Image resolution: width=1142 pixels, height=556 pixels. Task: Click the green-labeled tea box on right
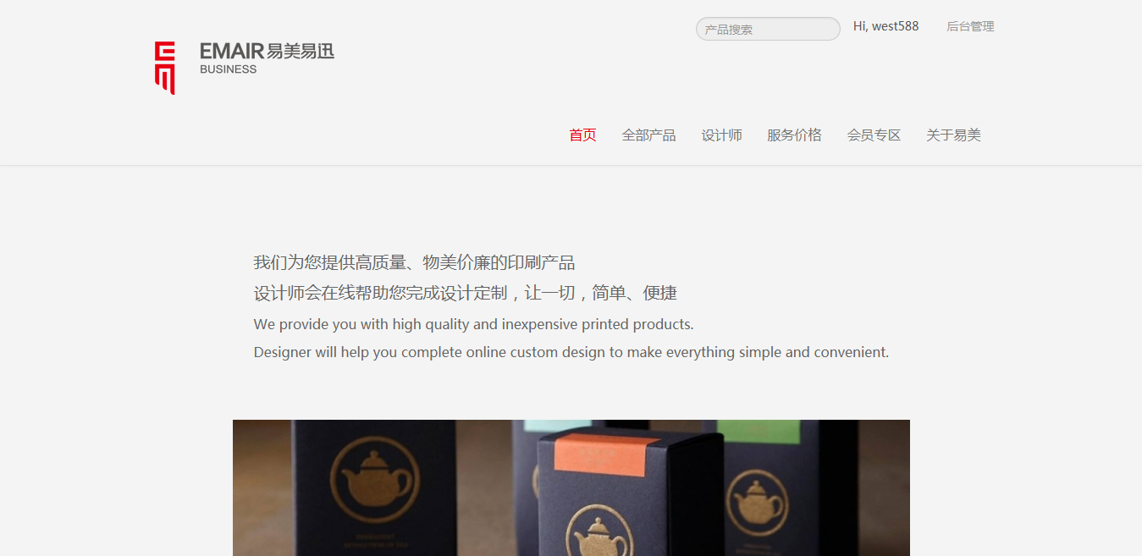762,488
